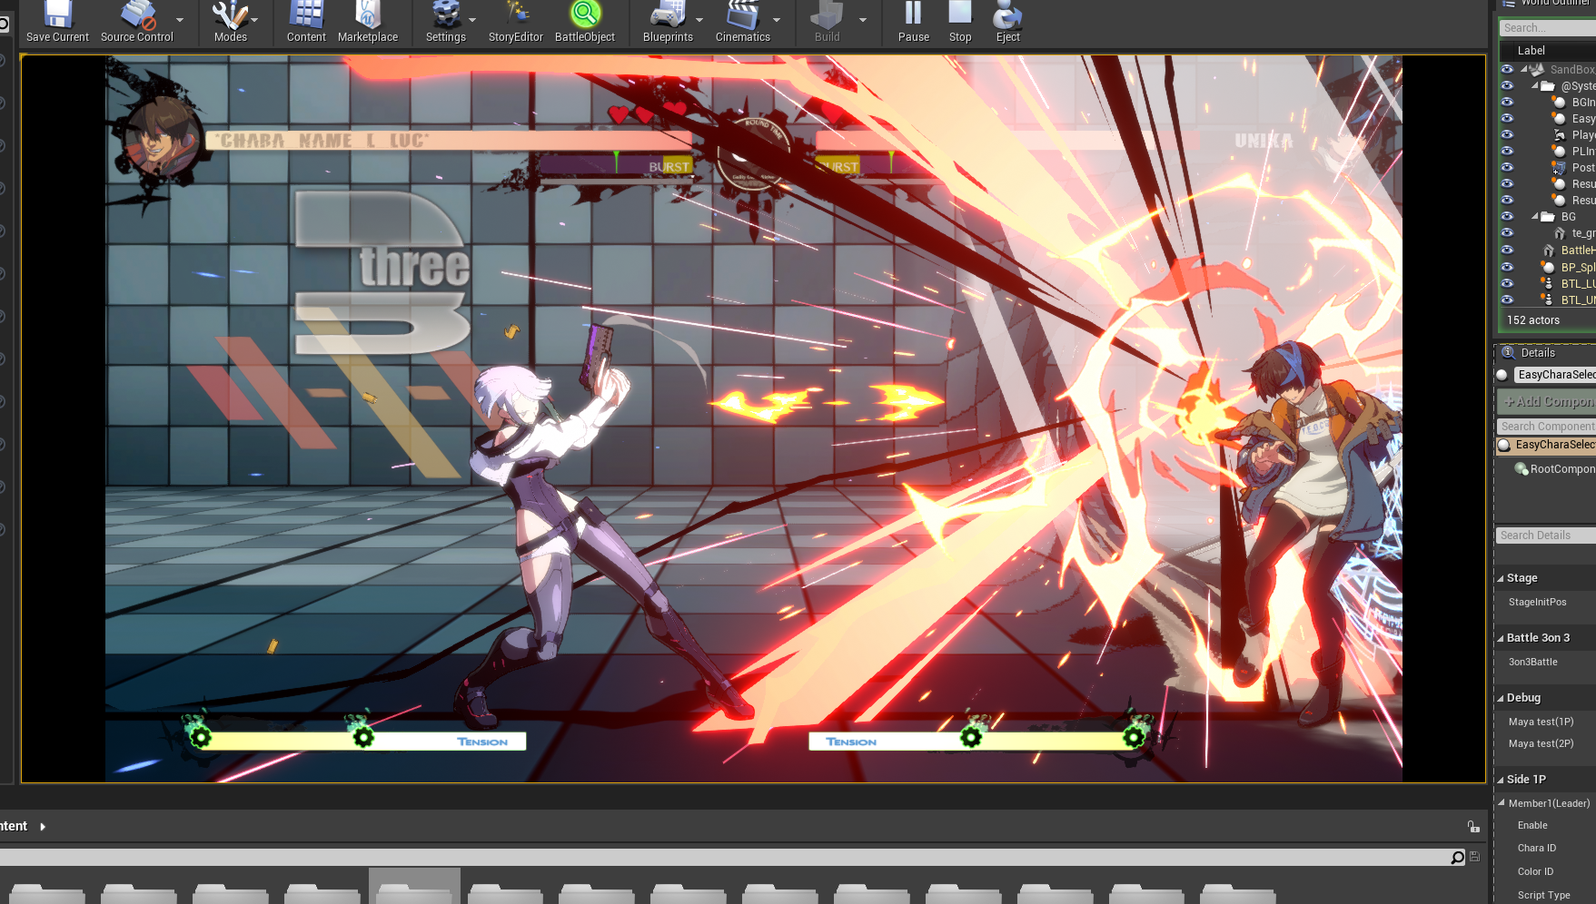Viewport: 1596px width, 904px height.
Task: Click the StageInitPos property label
Action: tap(1537, 602)
